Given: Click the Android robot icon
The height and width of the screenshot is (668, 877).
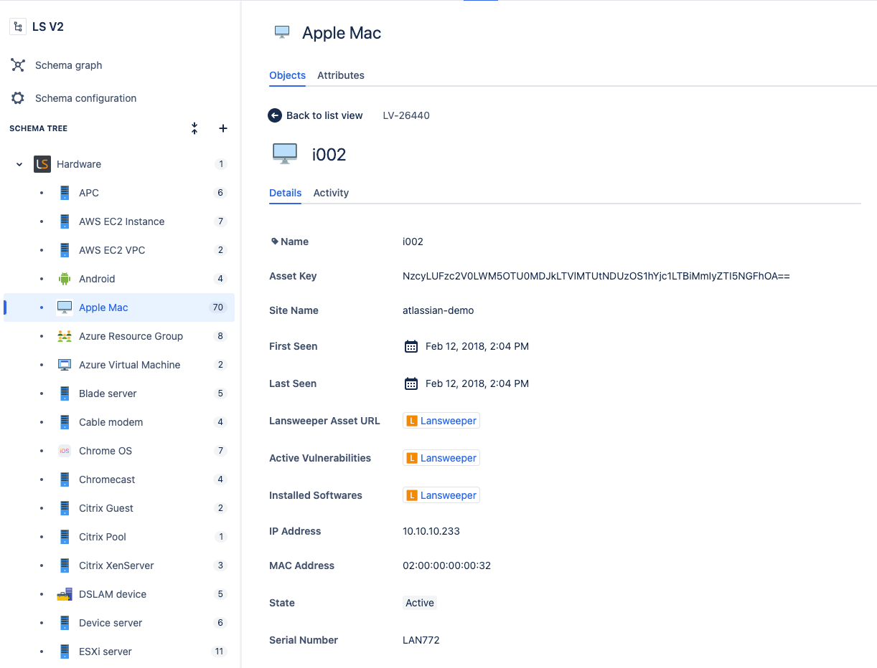Looking at the screenshot, I should pos(65,279).
